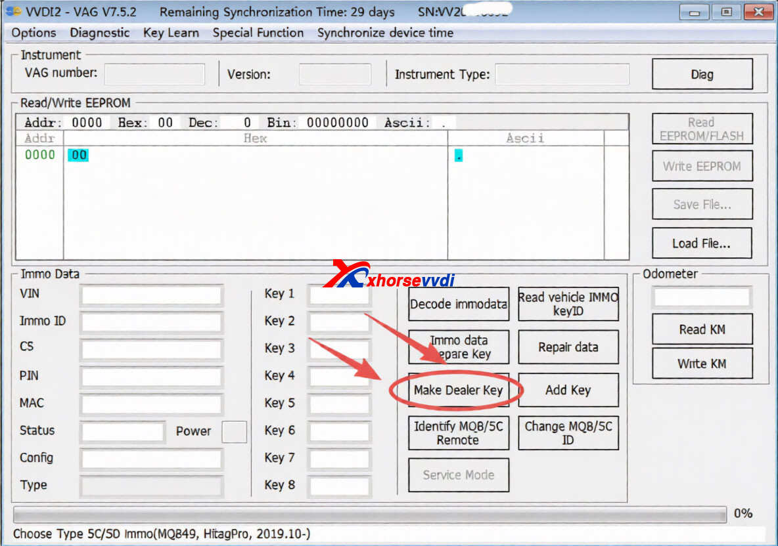778x546 pixels.
Task: Click the Repair data button
Action: [x=568, y=346]
